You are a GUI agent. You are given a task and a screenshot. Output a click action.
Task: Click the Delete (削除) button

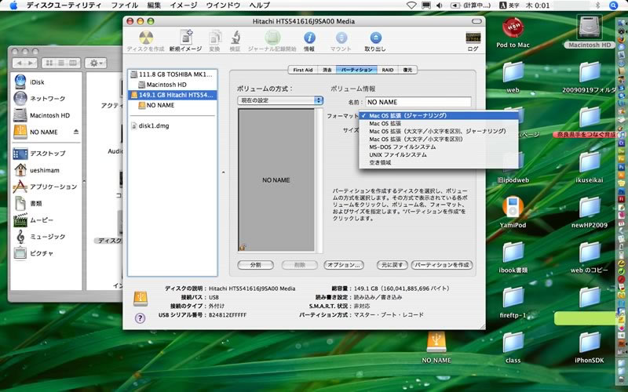(300, 265)
